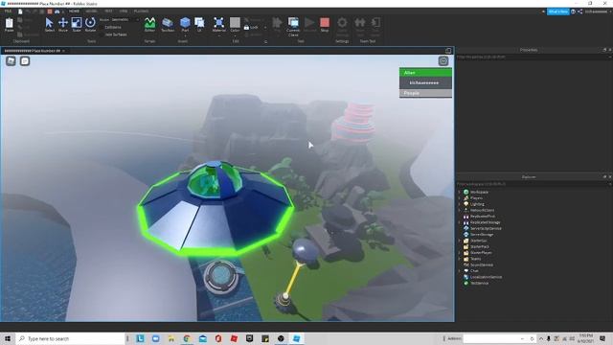Click the People team leaderboard header
The image size is (613, 345).
coord(425,93)
